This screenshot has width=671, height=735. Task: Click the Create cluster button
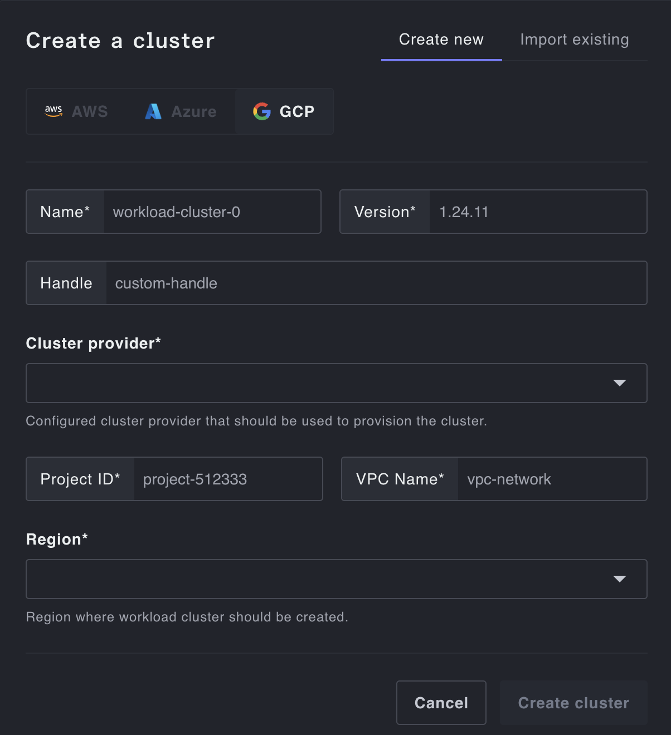(573, 703)
